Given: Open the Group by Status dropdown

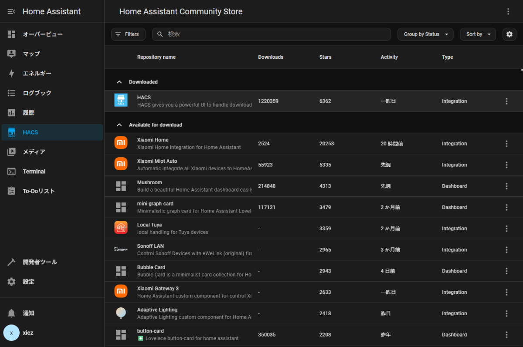Looking at the screenshot, I should coord(425,34).
